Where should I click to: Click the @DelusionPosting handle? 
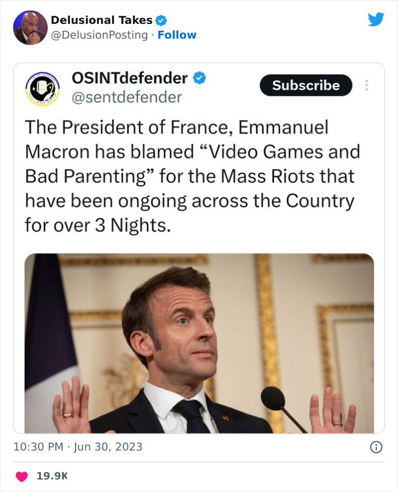point(100,35)
